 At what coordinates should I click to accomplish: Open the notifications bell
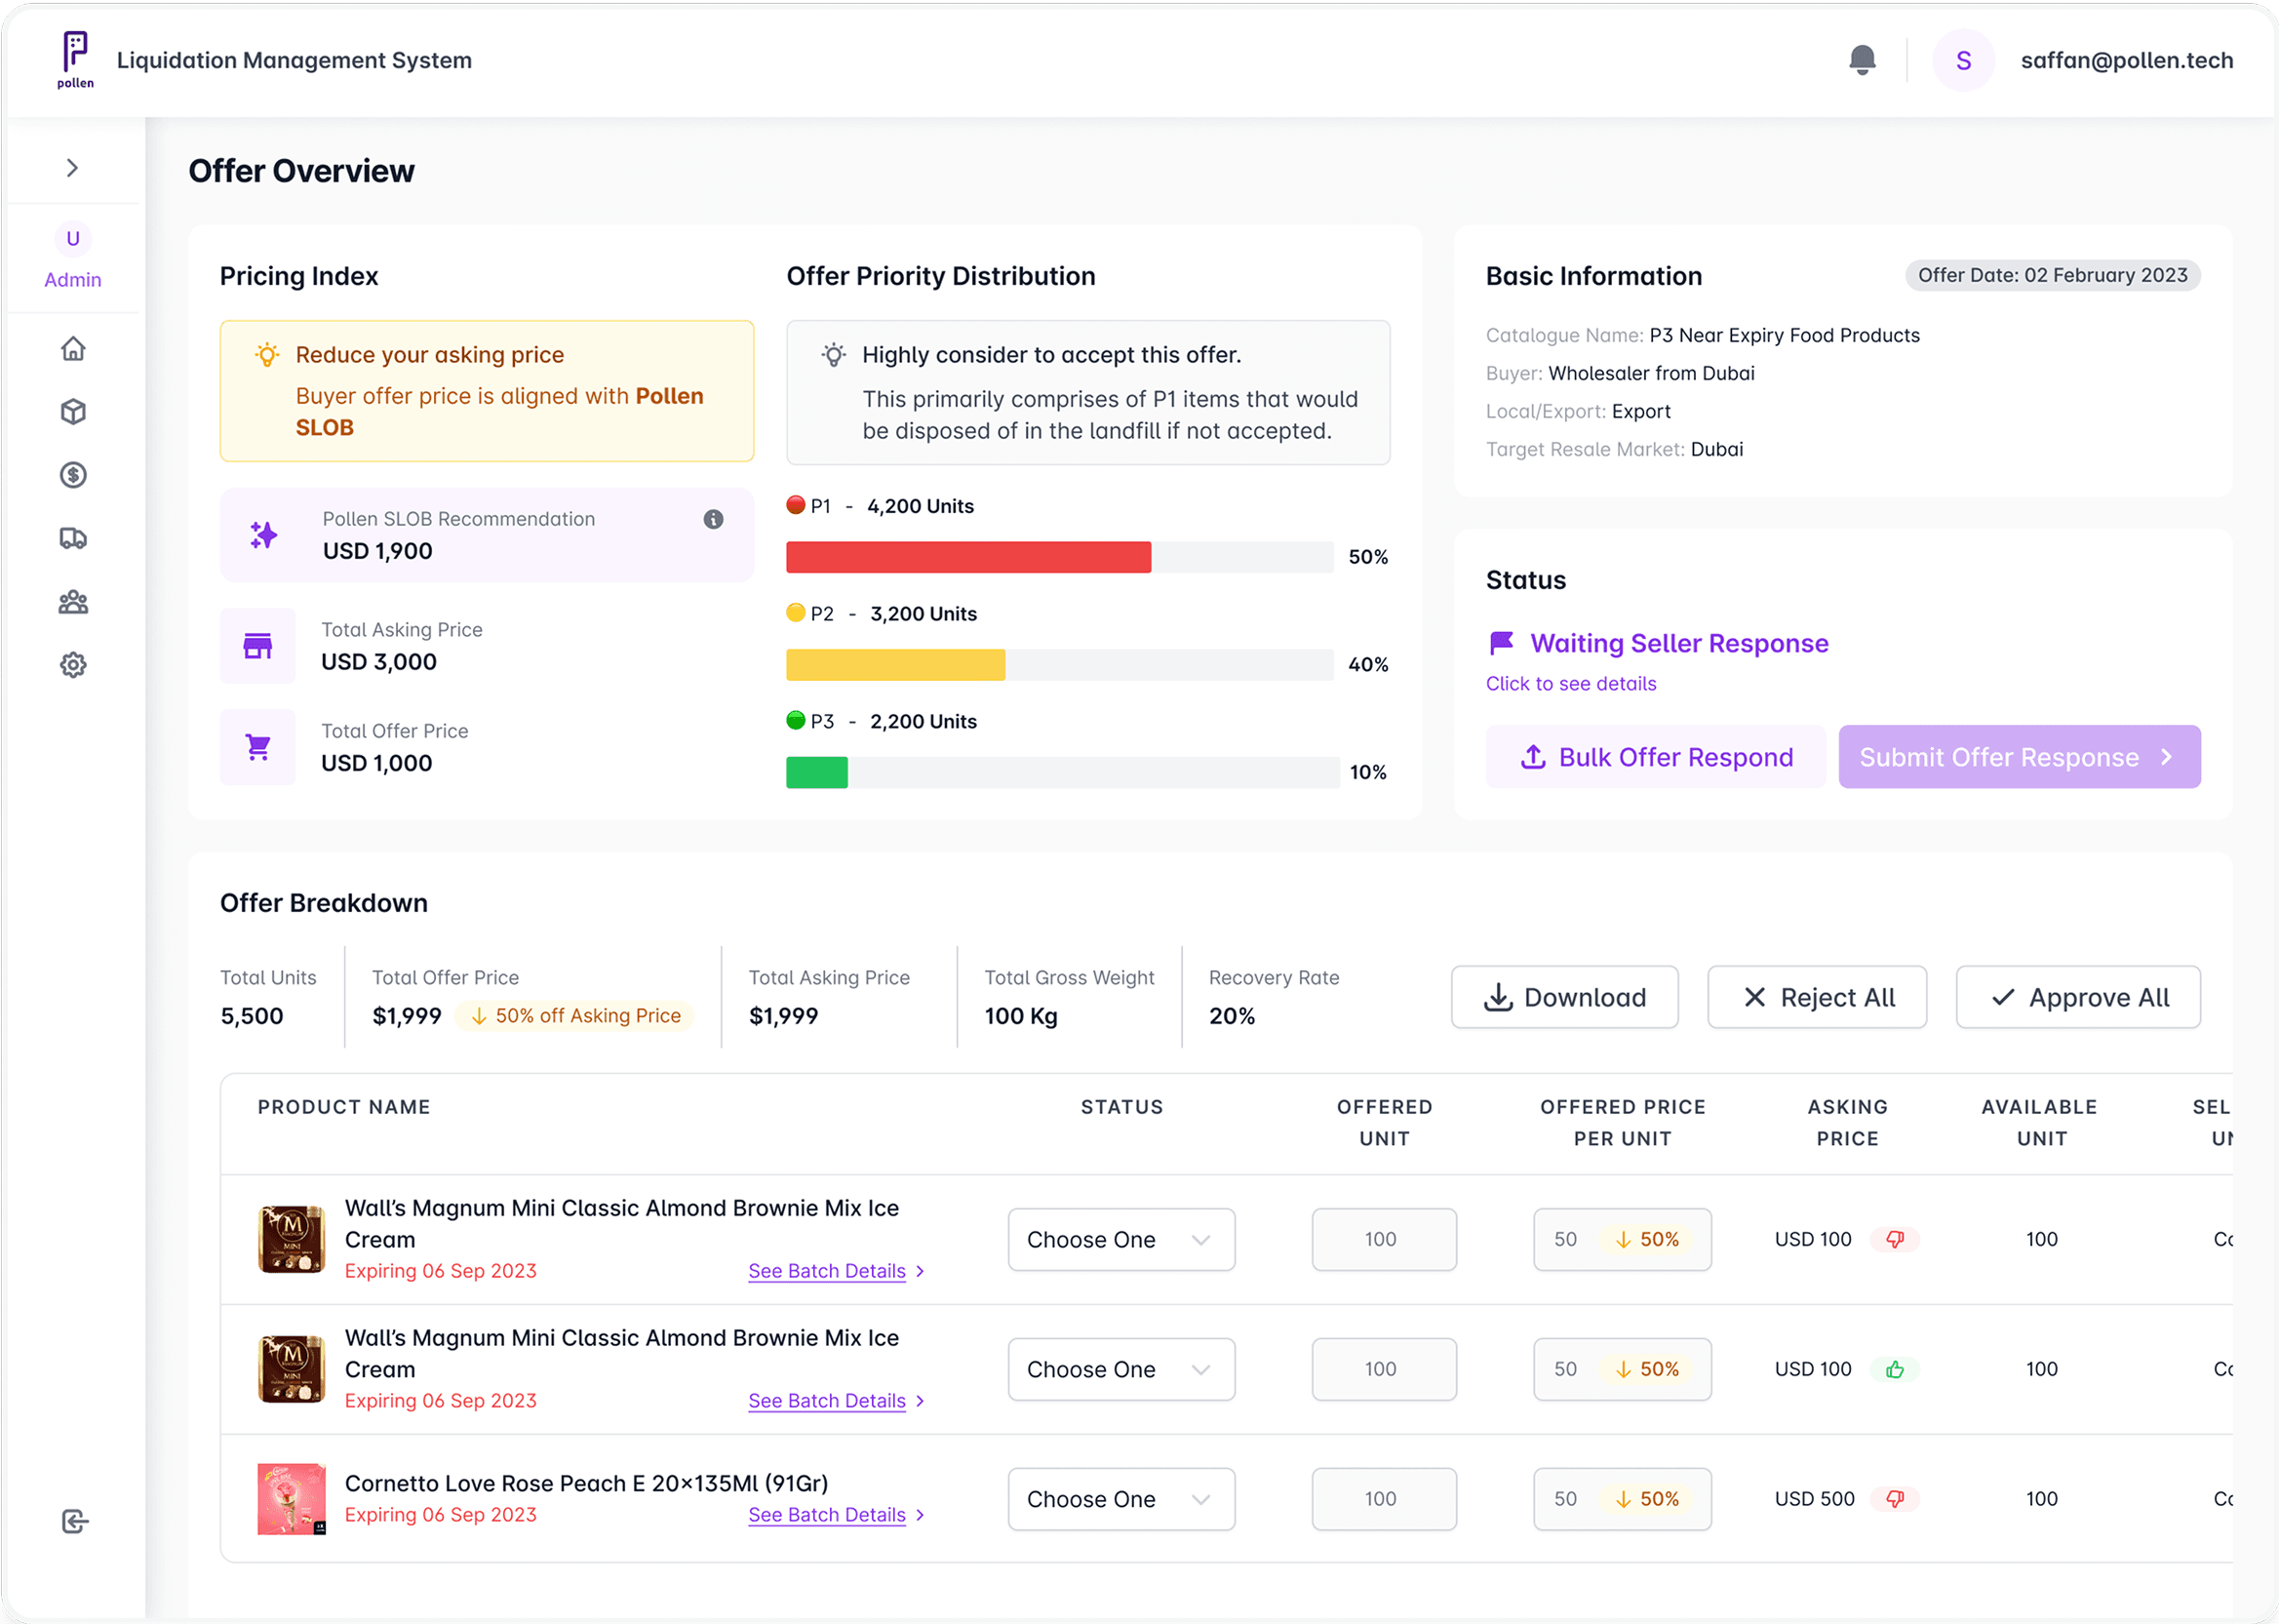(x=1862, y=60)
